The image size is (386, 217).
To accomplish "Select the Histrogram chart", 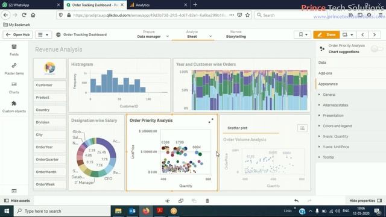I will point(119,86).
